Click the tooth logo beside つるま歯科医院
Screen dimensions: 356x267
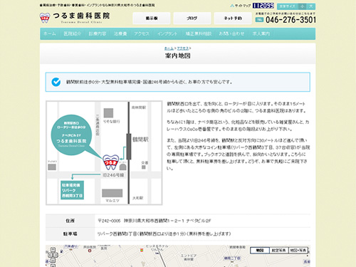(x=45, y=18)
